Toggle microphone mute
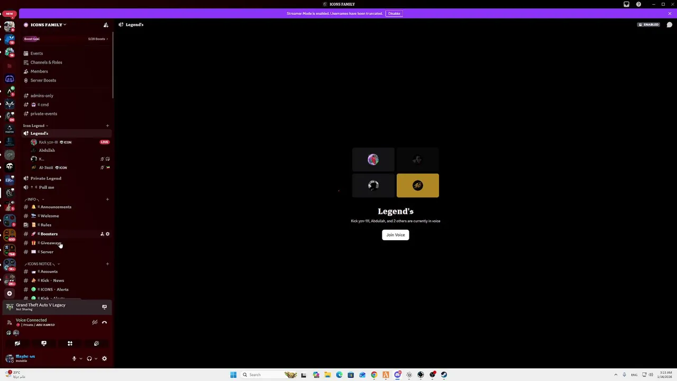677x381 pixels. coord(74,359)
